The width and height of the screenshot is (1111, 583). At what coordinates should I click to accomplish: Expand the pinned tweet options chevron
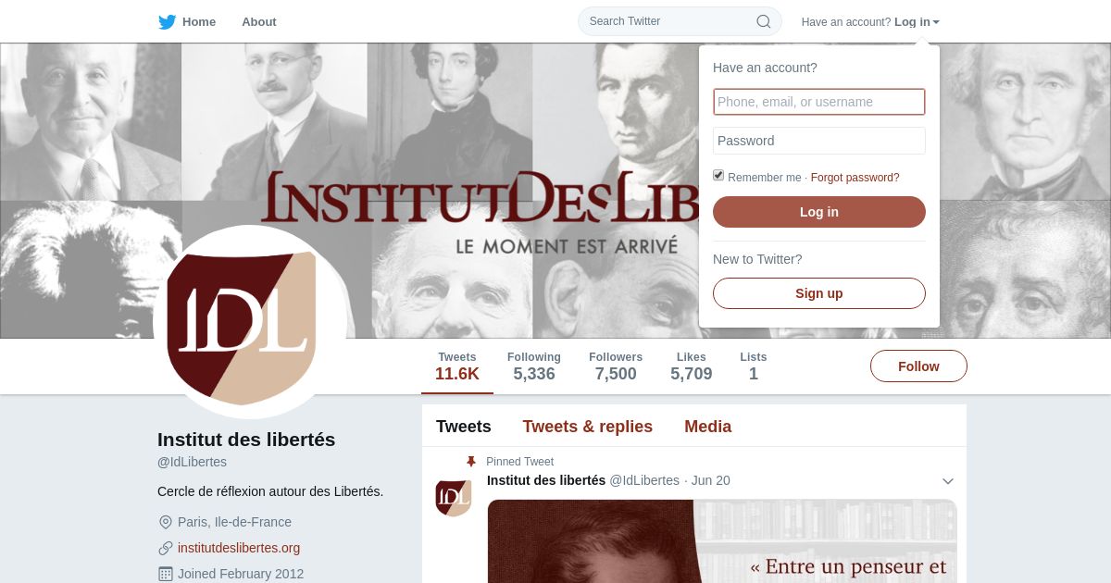click(x=948, y=481)
